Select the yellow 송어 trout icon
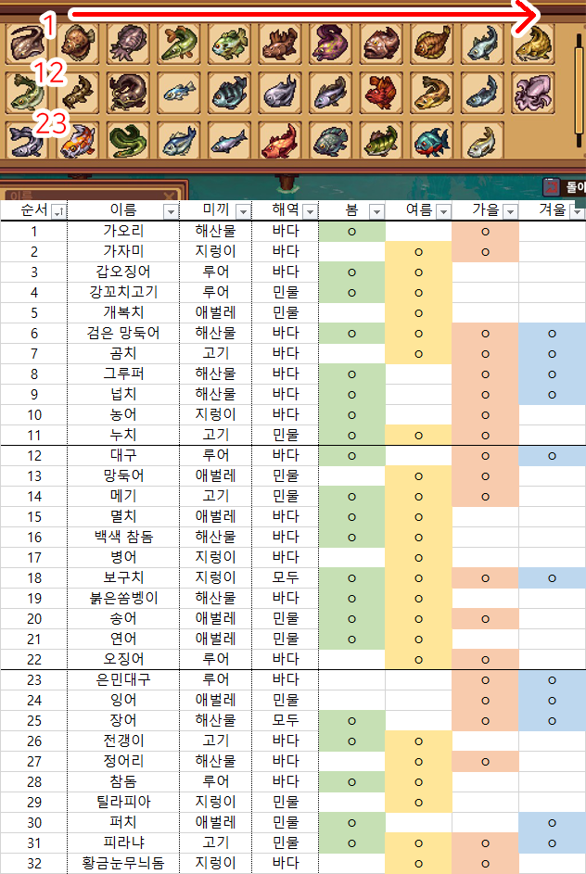Screen dimensions: 586x874 click(x=432, y=92)
